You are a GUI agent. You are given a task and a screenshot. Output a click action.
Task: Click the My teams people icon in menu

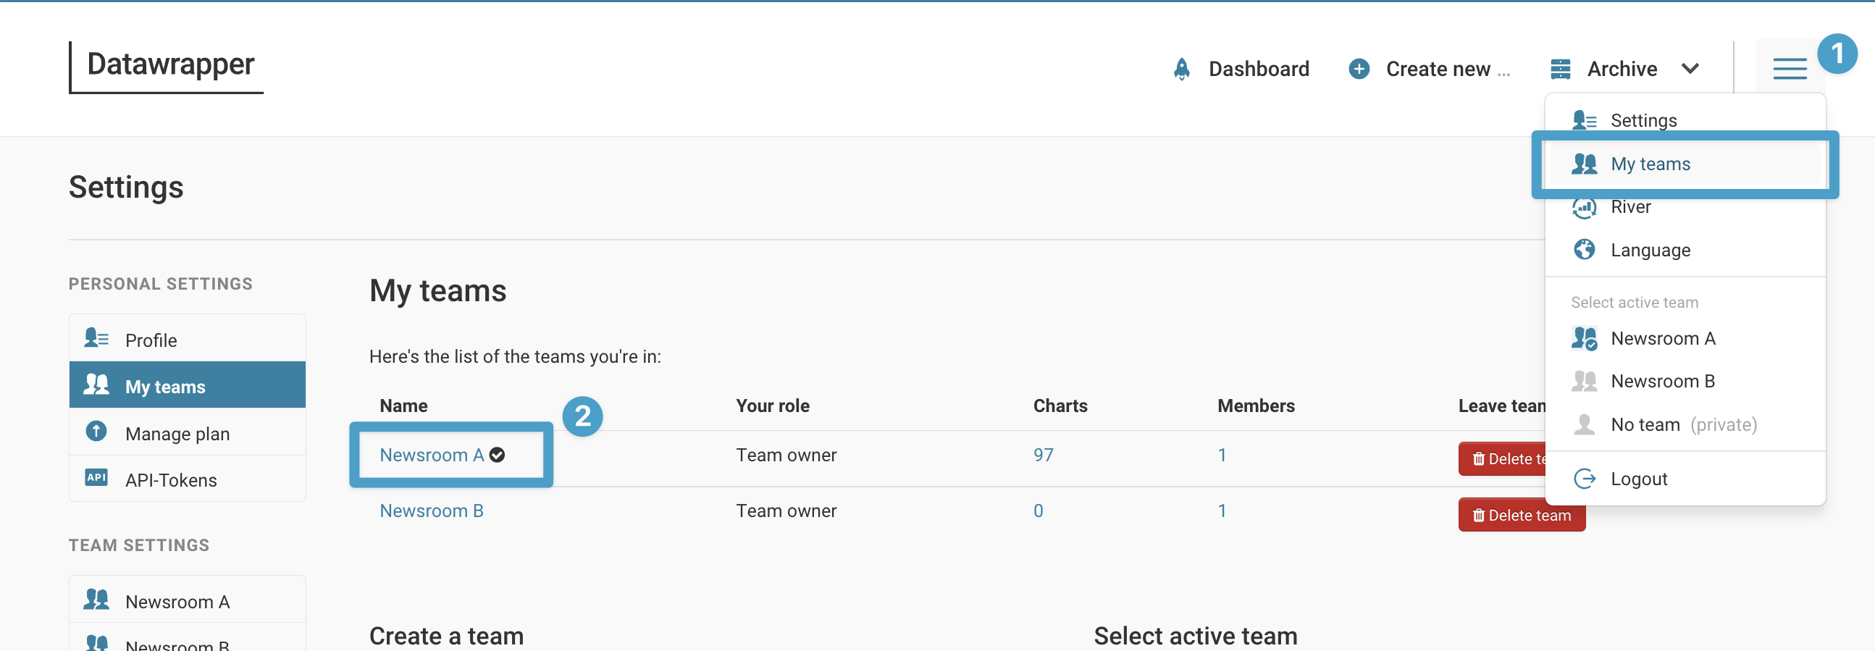click(1584, 163)
